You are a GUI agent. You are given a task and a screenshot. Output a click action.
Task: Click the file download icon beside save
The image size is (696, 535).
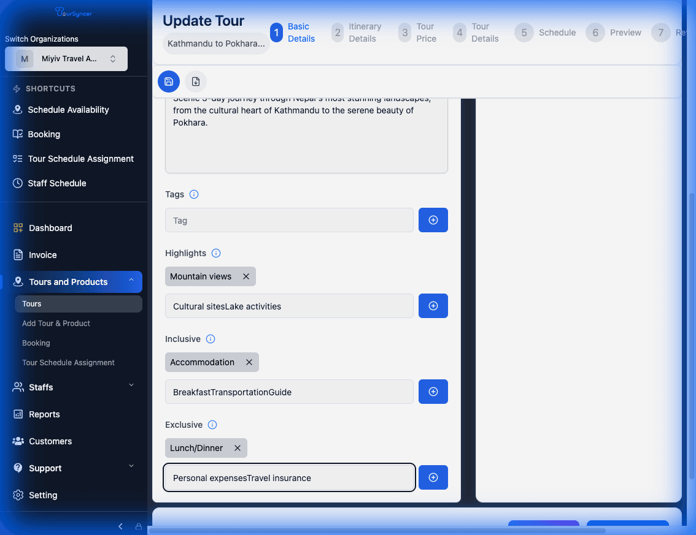pyautogui.click(x=196, y=82)
